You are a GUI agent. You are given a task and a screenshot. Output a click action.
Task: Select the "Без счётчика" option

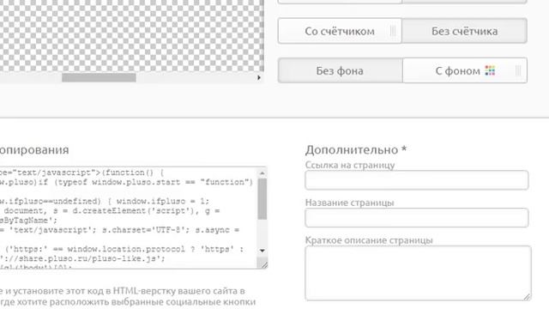464,31
